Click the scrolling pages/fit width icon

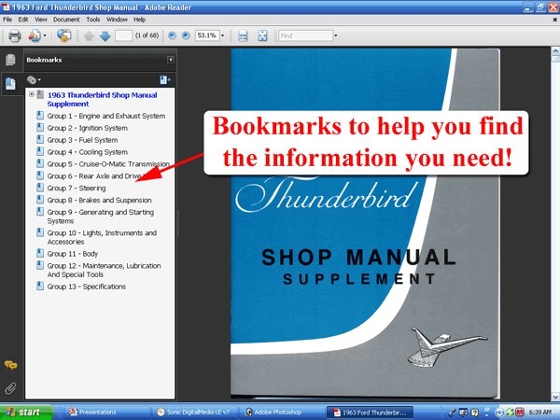point(243,35)
